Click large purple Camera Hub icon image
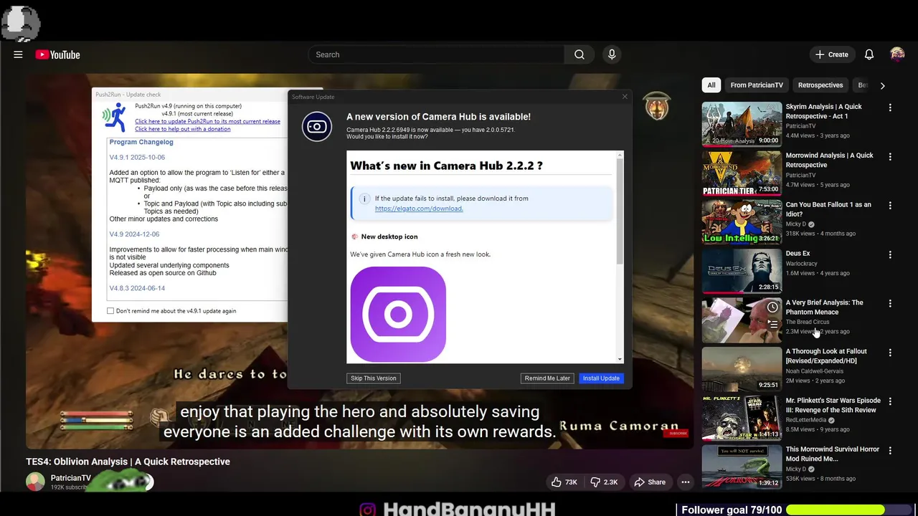Viewport: 918px width, 516px height. click(x=398, y=315)
